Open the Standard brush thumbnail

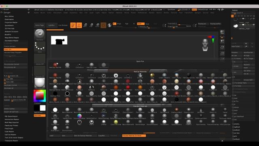[x=40, y=34]
